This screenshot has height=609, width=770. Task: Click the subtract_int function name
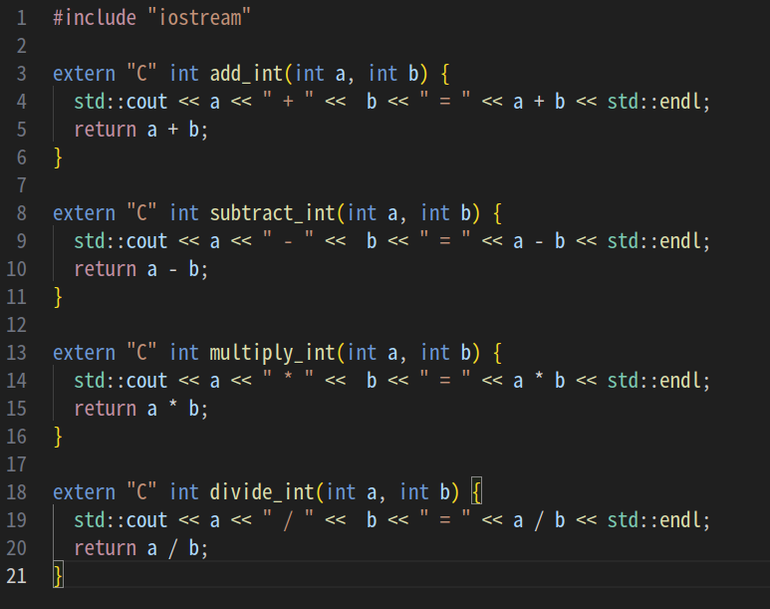(273, 213)
